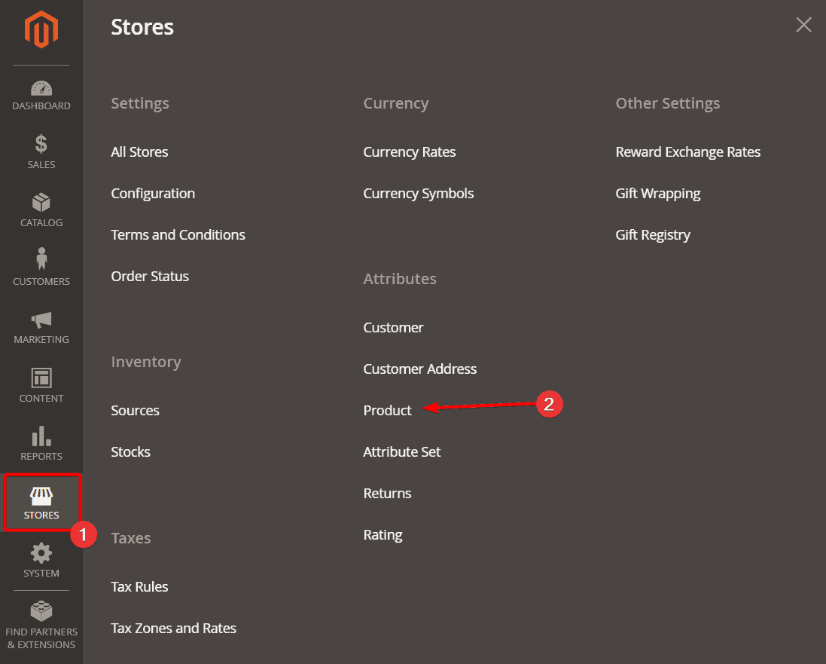Open Currency Symbols
826x664 pixels.
tap(418, 194)
